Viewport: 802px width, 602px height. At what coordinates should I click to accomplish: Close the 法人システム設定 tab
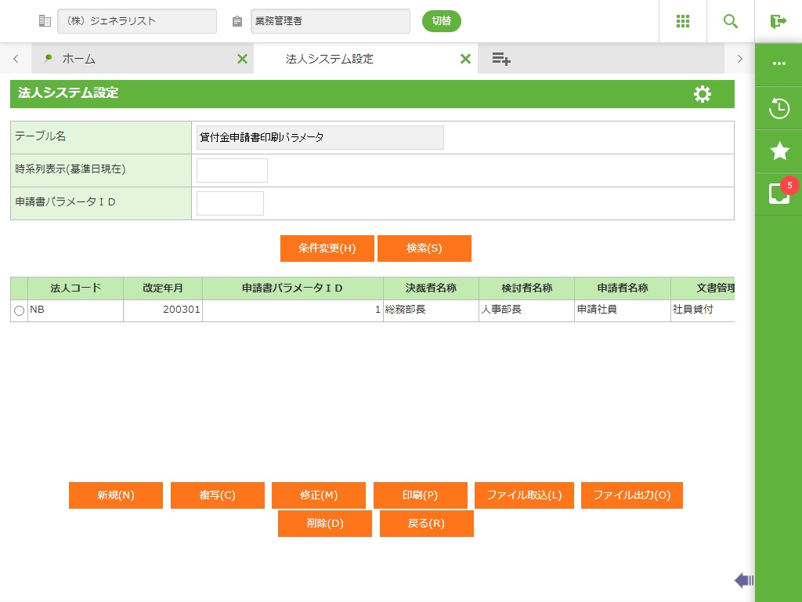pos(465,59)
